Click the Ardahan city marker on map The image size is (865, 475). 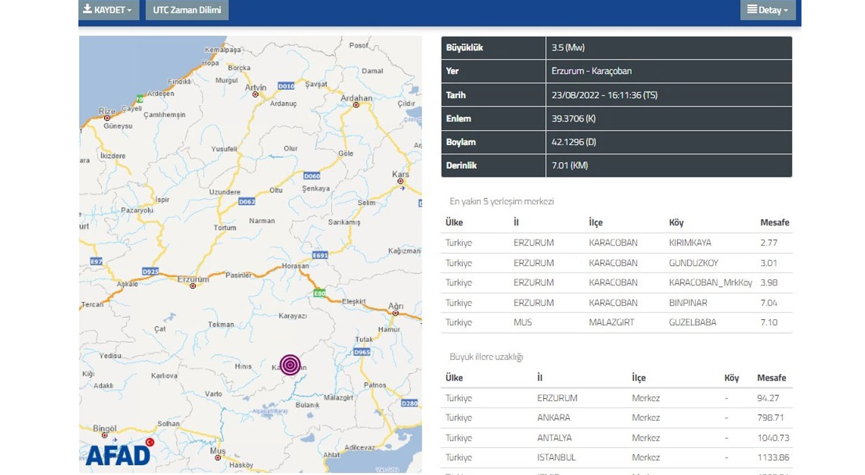click(356, 106)
